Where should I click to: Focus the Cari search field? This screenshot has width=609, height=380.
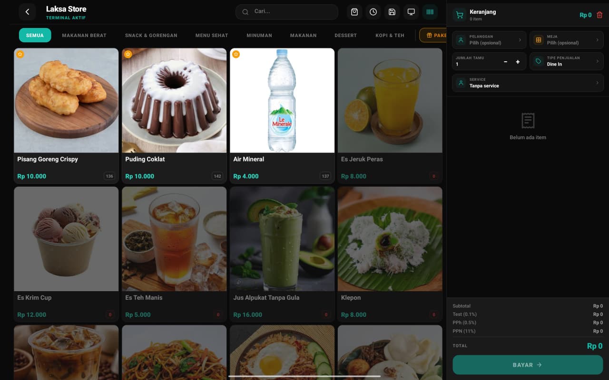point(287,12)
